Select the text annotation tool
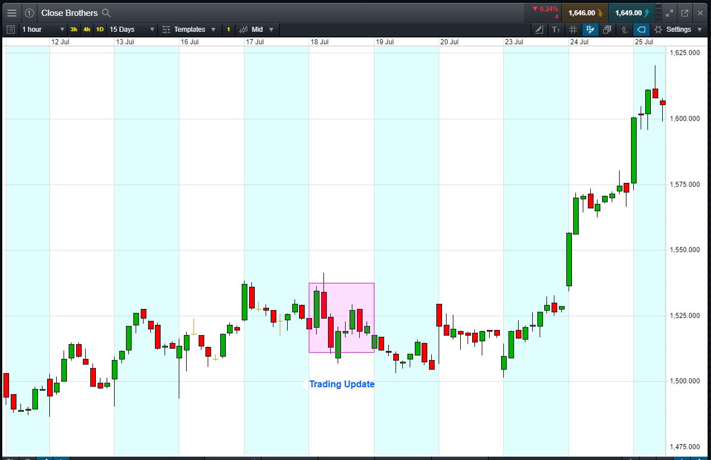Image resolution: width=711 pixels, height=460 pixels. coord(556,29)
